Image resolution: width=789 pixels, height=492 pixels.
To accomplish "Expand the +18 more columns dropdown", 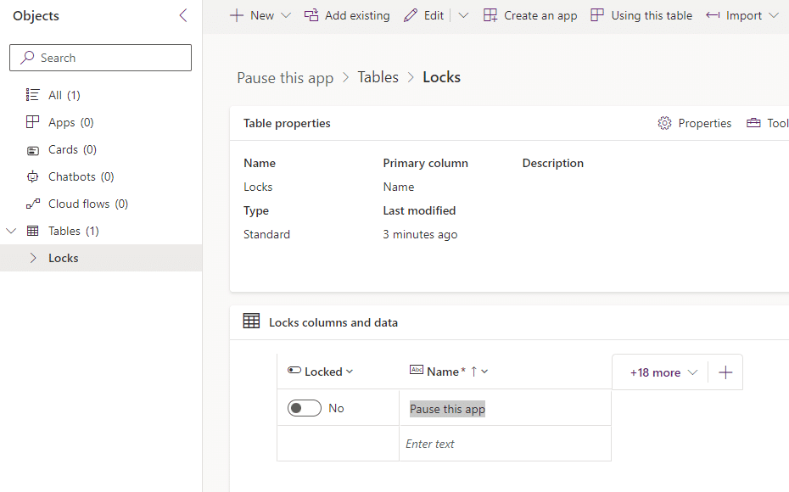I will pyautogui.click(x=663, y=372).
